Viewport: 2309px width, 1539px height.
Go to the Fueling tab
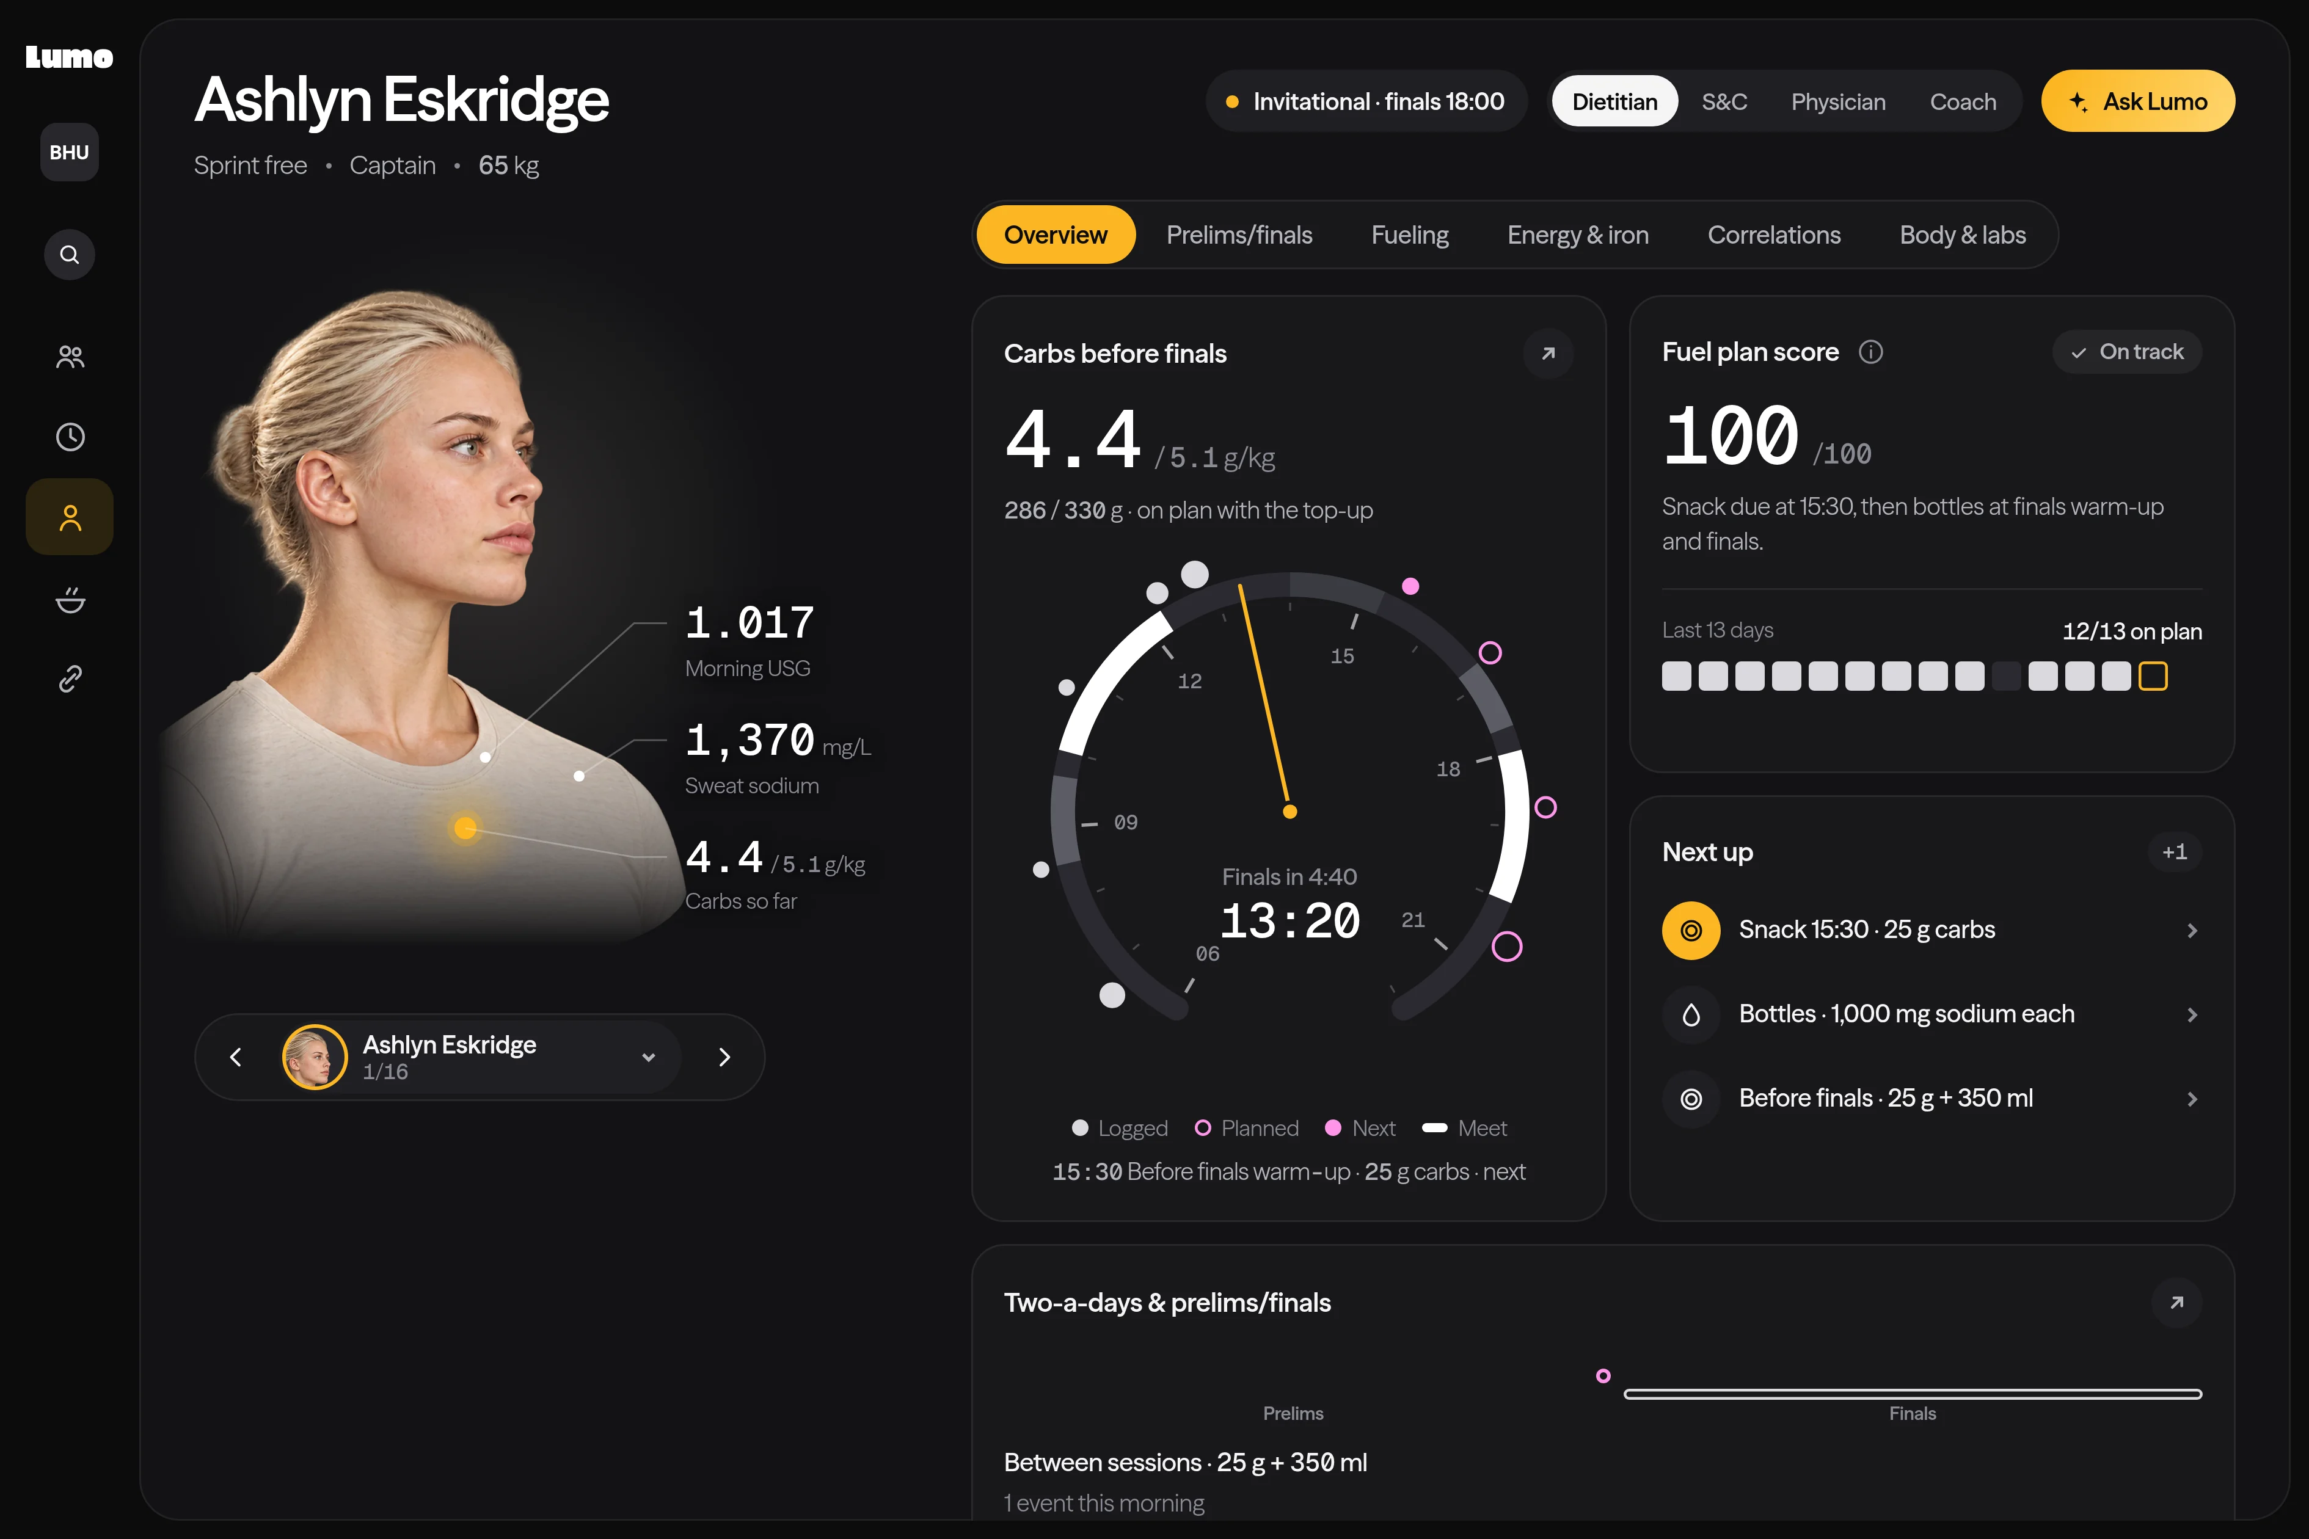click(x=1410, y=236)
